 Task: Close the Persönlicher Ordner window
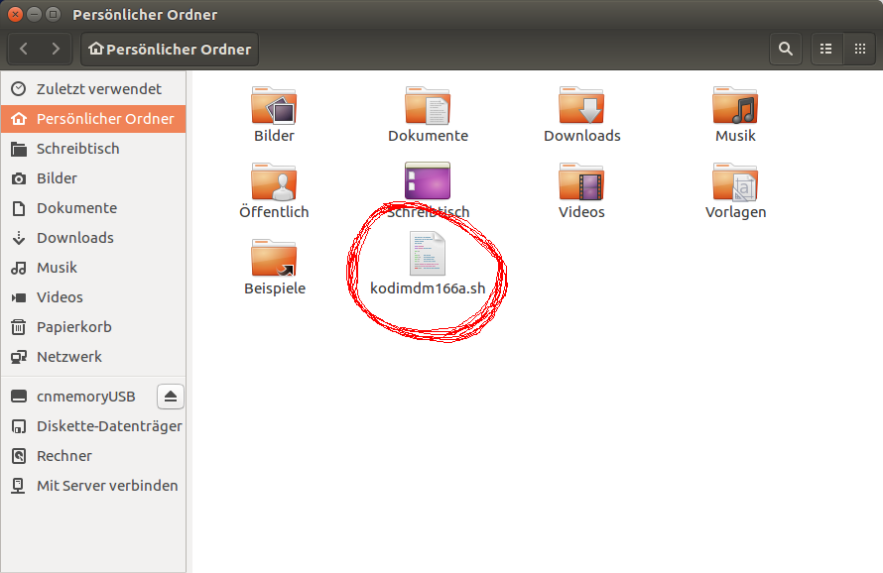coord(15,14)
